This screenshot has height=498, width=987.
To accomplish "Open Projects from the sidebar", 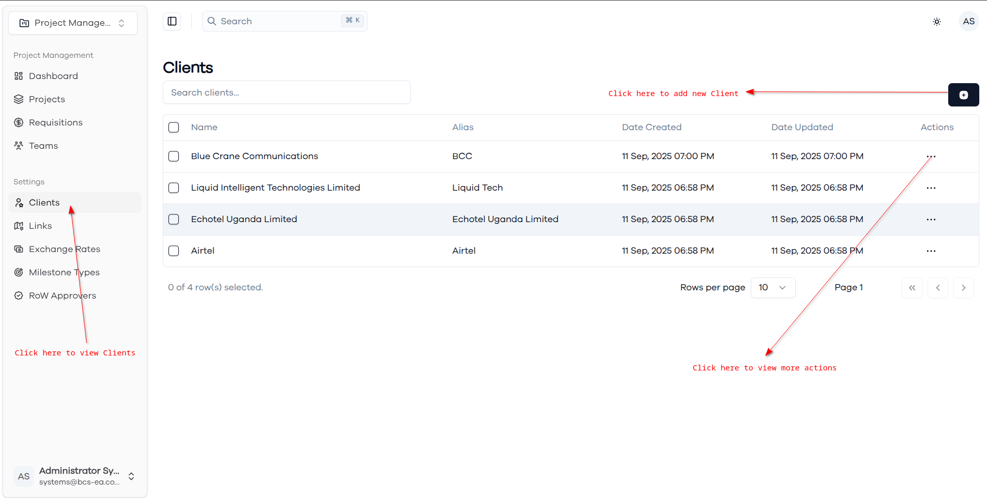I will click(74, 99).
